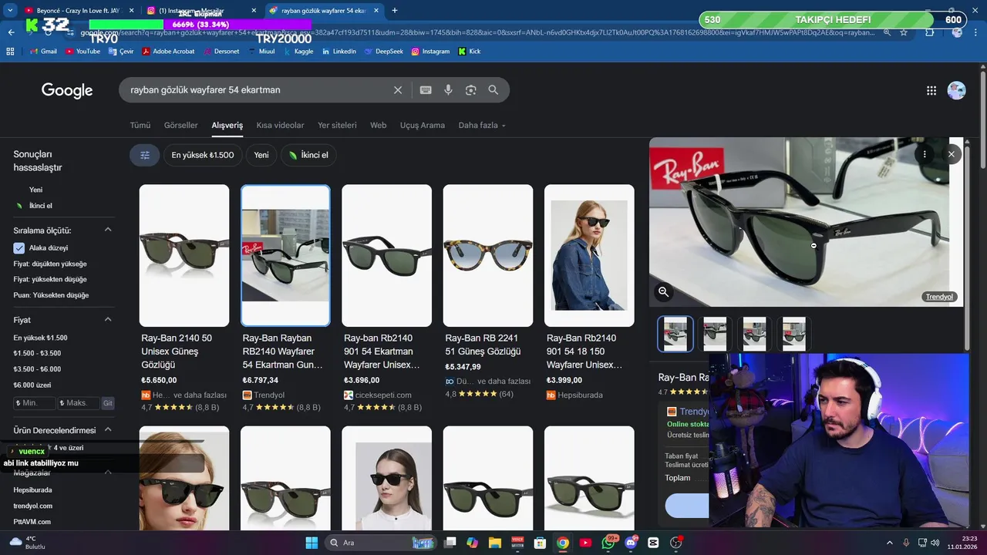Open Windows Start menu
The image size is (987, 555).
(x=312, y=543)
